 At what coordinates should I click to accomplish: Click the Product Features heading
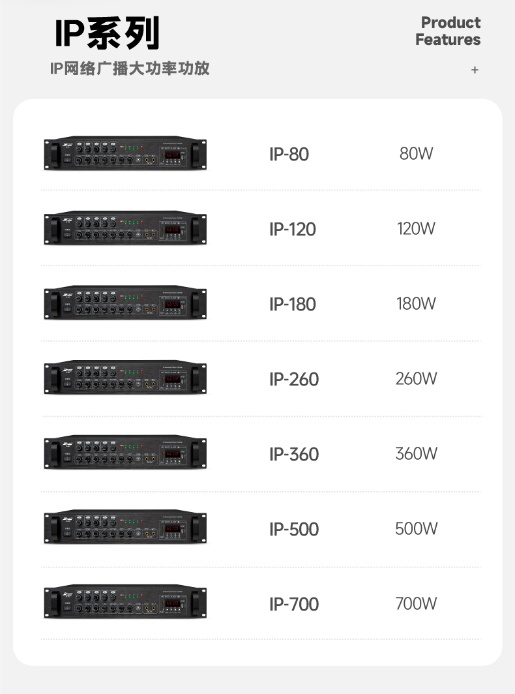(448, 31)
